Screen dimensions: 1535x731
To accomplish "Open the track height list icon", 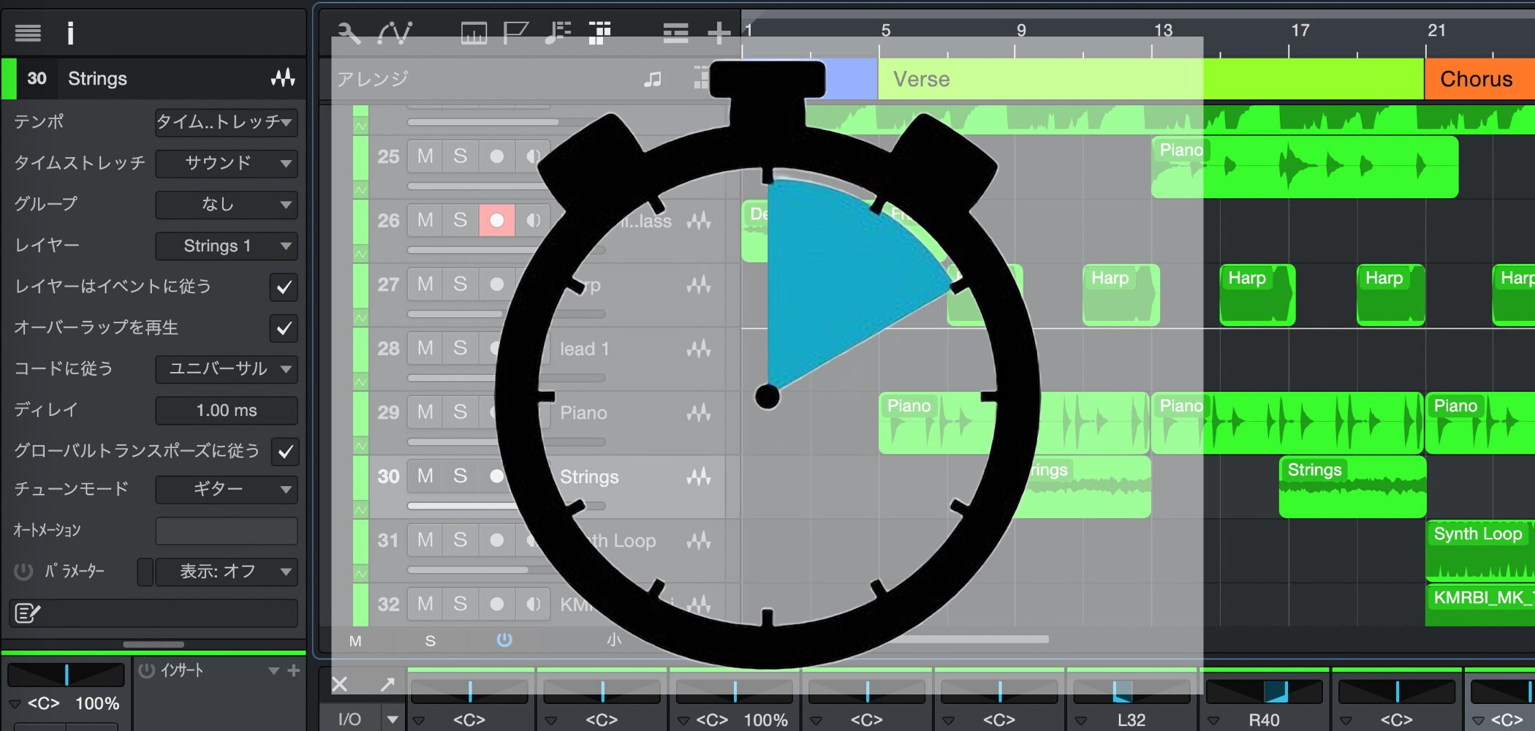I will pos(675,33).
